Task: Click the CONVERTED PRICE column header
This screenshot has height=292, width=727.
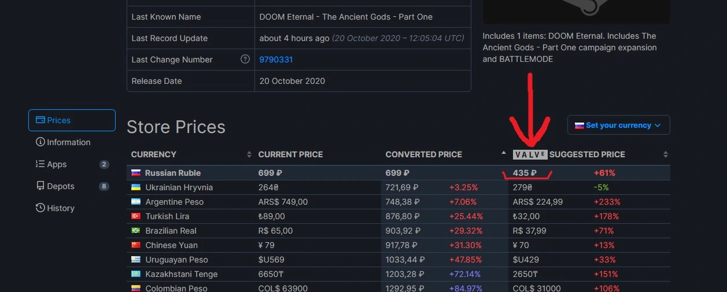Action: point(424,154)
